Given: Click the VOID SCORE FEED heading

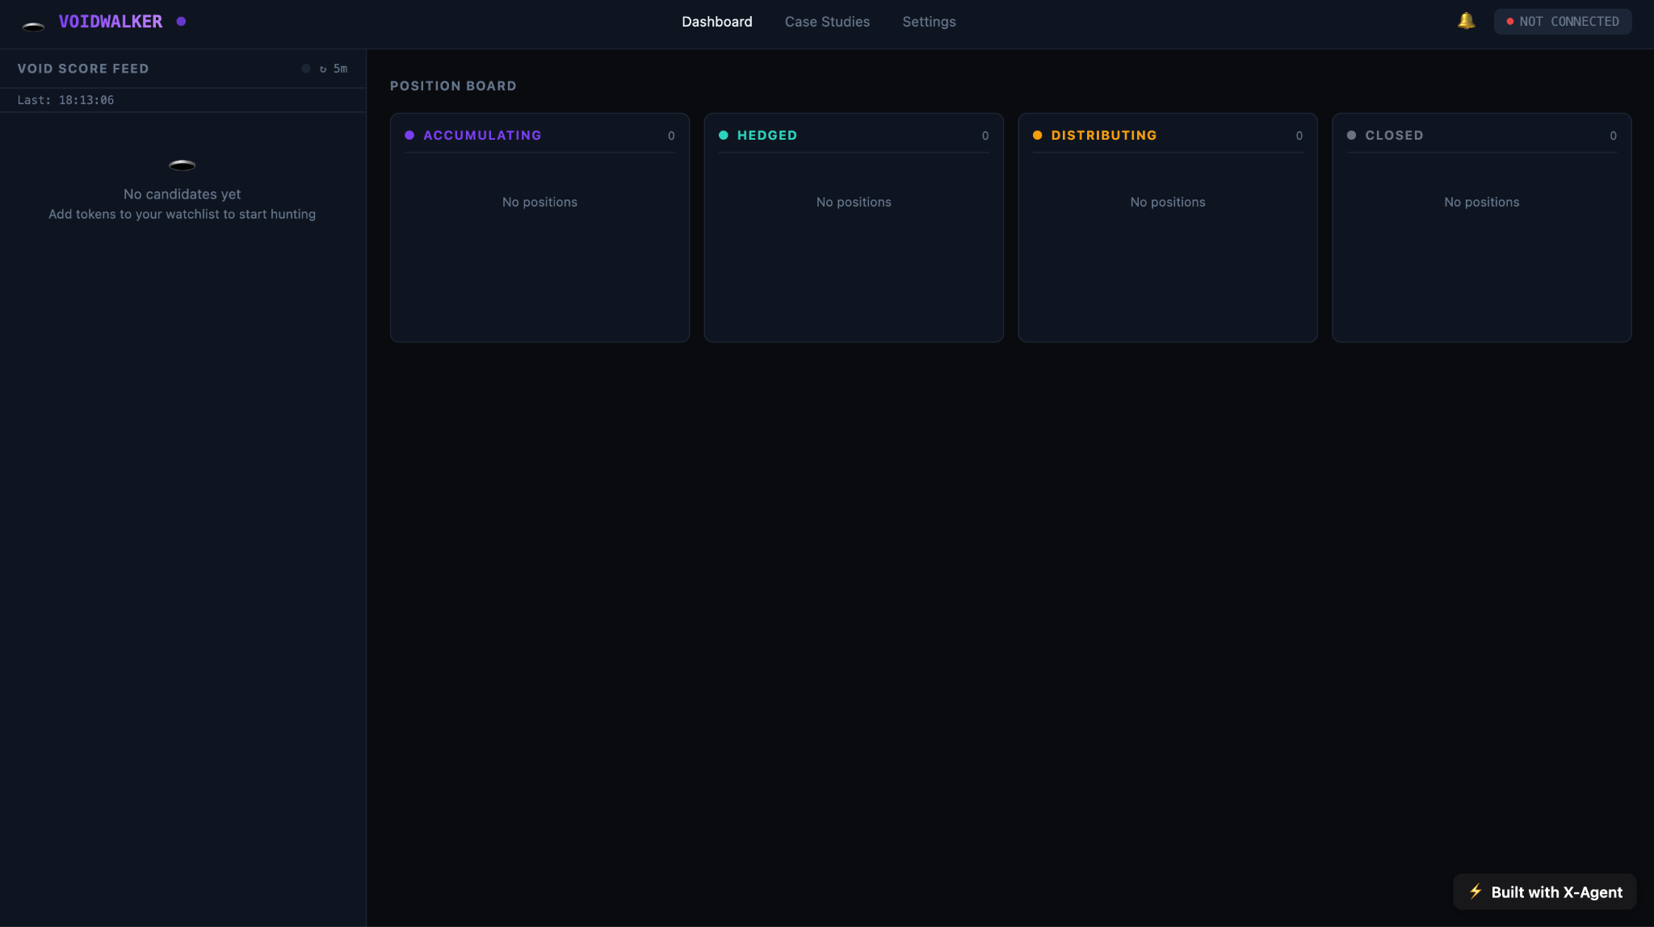Looking at the screenshot, I should coord(83,69).
